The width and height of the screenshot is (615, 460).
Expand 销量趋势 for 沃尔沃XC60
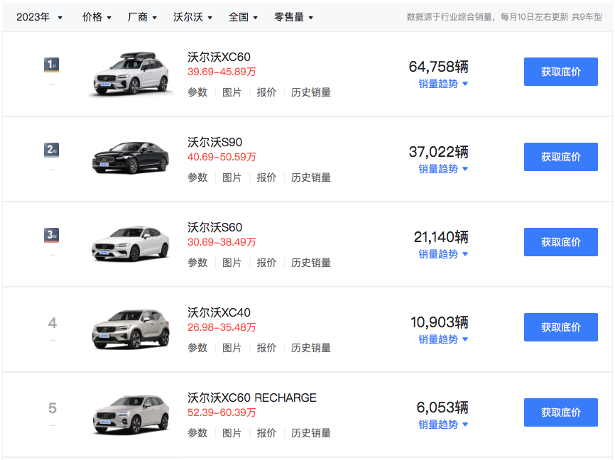442,84
